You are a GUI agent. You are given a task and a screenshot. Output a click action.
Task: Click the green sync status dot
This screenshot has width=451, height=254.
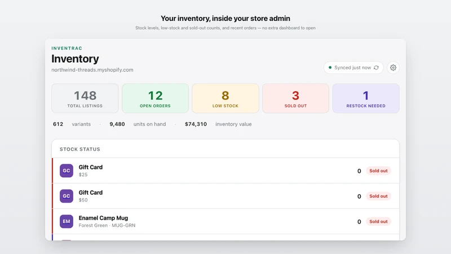pyautogui.click(x=330, y=67)
